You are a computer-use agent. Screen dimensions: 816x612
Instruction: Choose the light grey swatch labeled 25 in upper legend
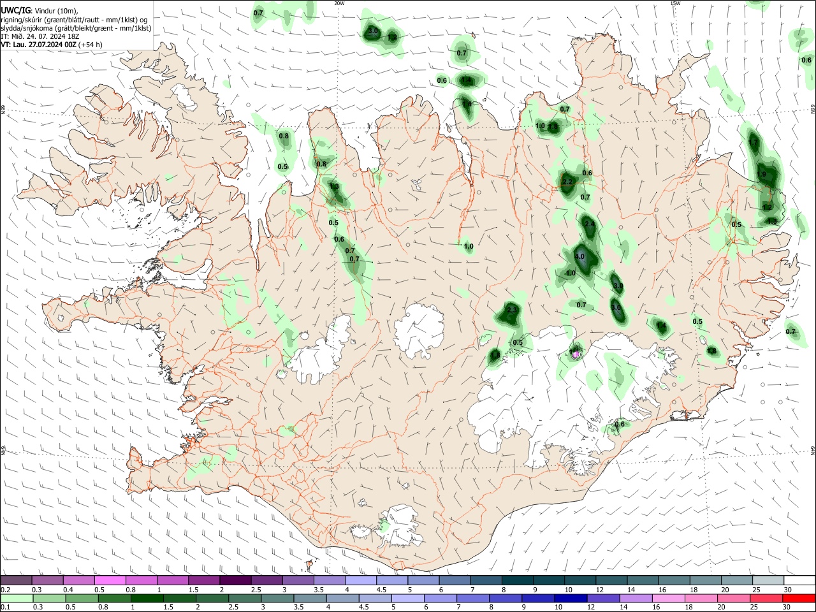point(768,581)
